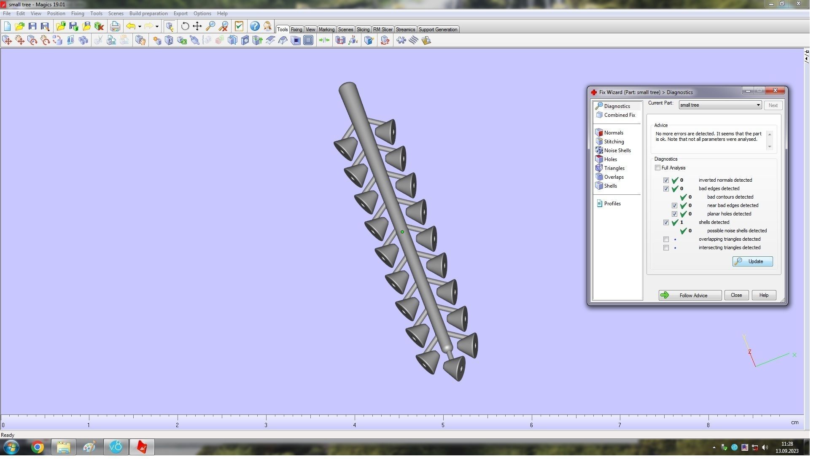Click the Help question mark icon
The image size is (835, 468).
255,27
